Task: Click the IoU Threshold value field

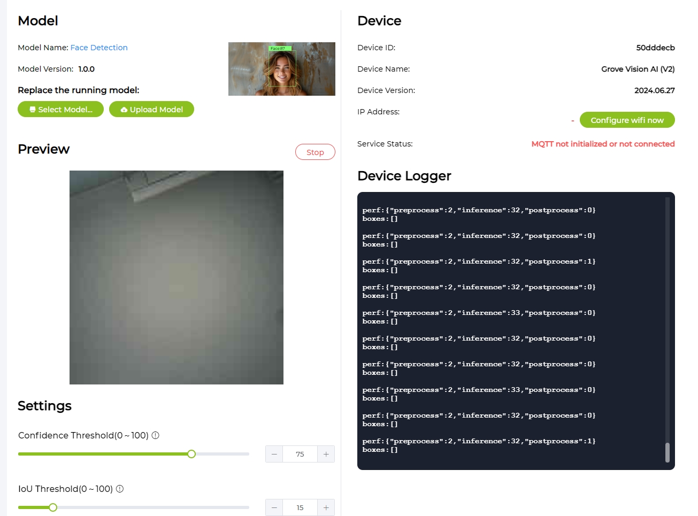Action: 300,507
